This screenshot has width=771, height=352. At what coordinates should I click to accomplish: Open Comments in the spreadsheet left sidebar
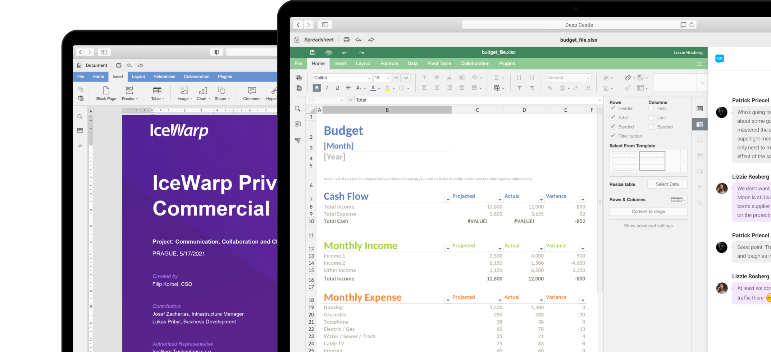click(x=297, y=124)
